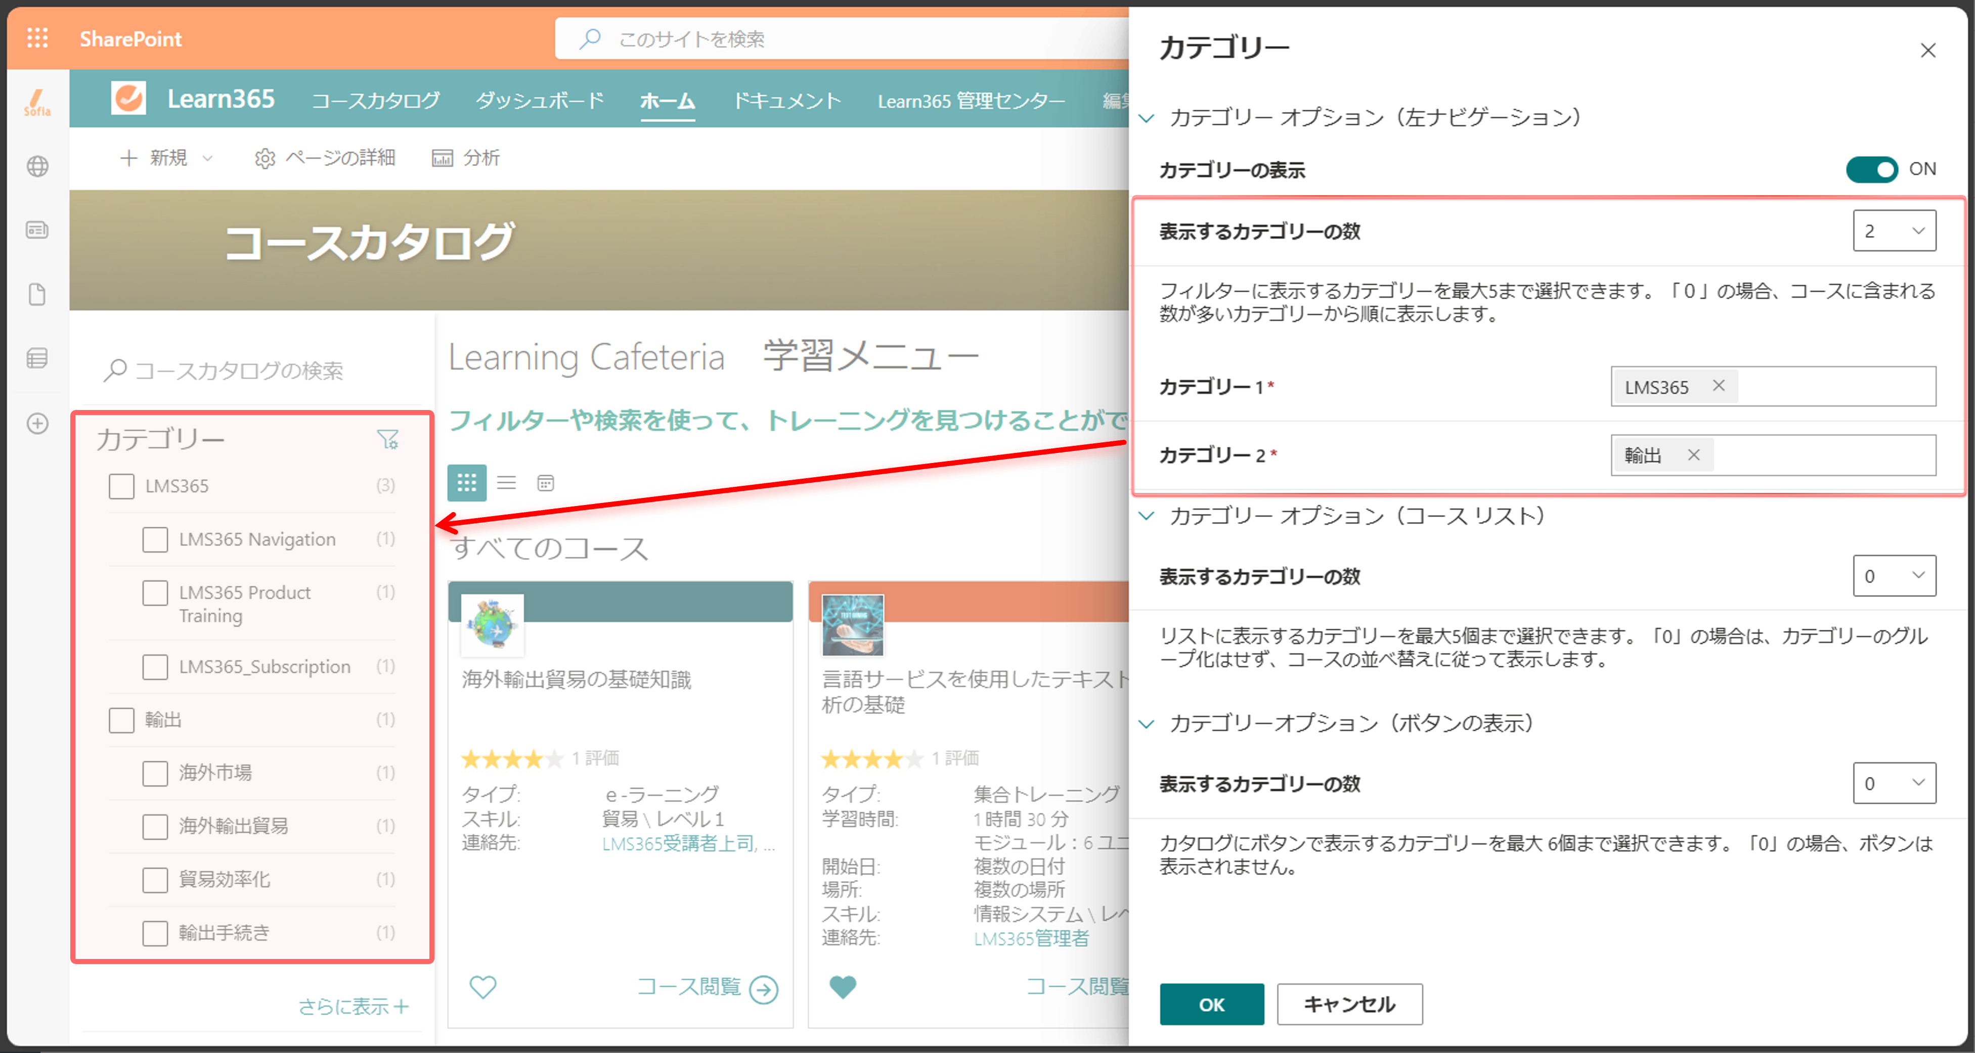Screen dimensions: 1975x1053
Task: Open button display category count dropdown
Action: pos(1895,783)
